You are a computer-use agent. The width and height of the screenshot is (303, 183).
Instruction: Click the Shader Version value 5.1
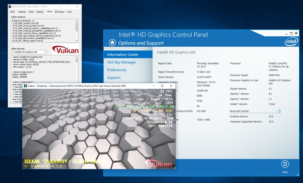(270, 89)
